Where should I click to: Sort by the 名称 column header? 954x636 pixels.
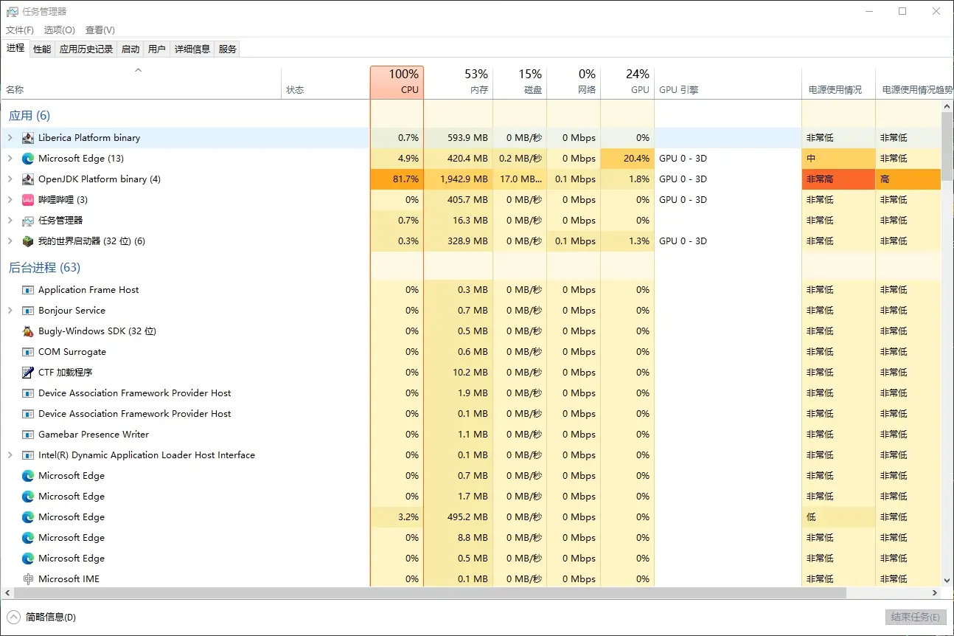pos(141,82)
